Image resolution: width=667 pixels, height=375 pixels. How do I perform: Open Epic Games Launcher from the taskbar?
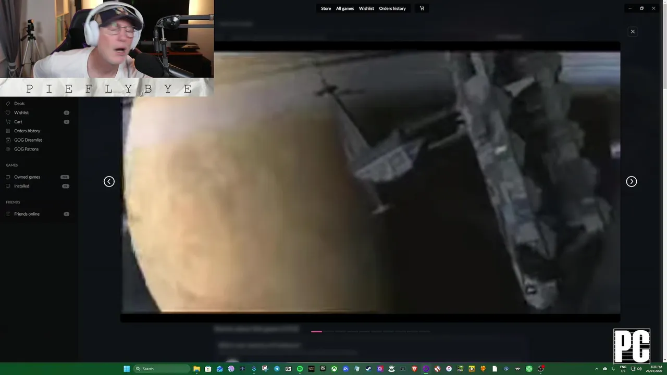323,369
